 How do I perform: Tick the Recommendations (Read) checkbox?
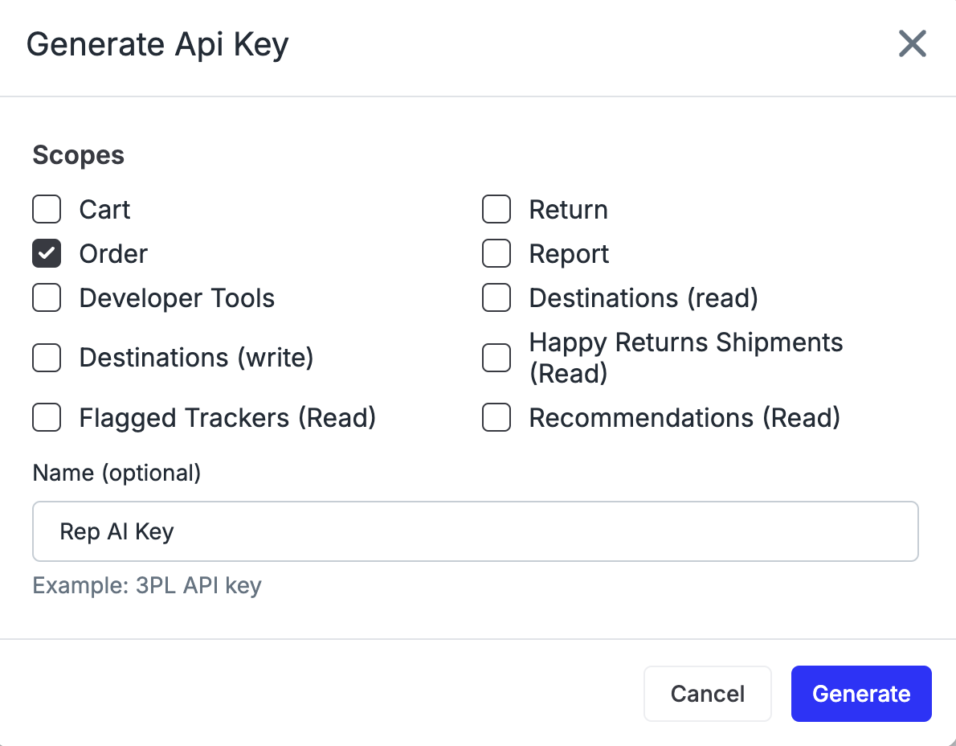point(496,418)
